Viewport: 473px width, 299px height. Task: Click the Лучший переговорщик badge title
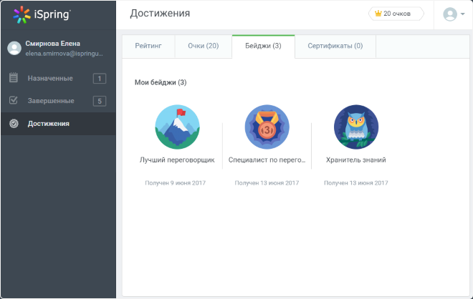click(x=177, y=160)
